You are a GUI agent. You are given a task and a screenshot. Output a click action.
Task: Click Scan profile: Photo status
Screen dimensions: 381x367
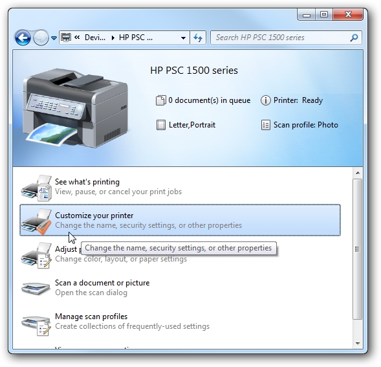tap(299, 125)
